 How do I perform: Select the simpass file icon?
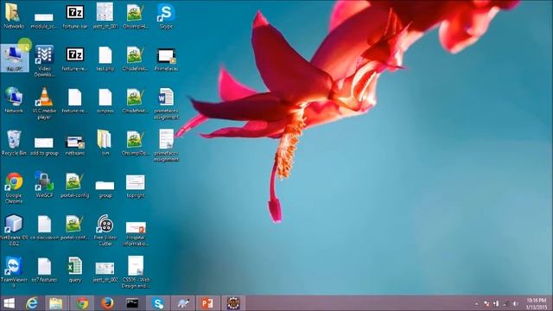[105, 101]
